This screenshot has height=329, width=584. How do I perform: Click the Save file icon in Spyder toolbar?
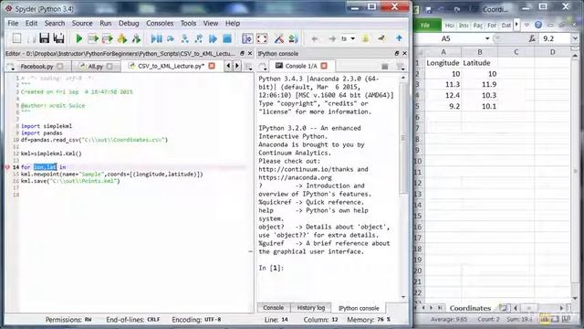(x=45, y=38)
